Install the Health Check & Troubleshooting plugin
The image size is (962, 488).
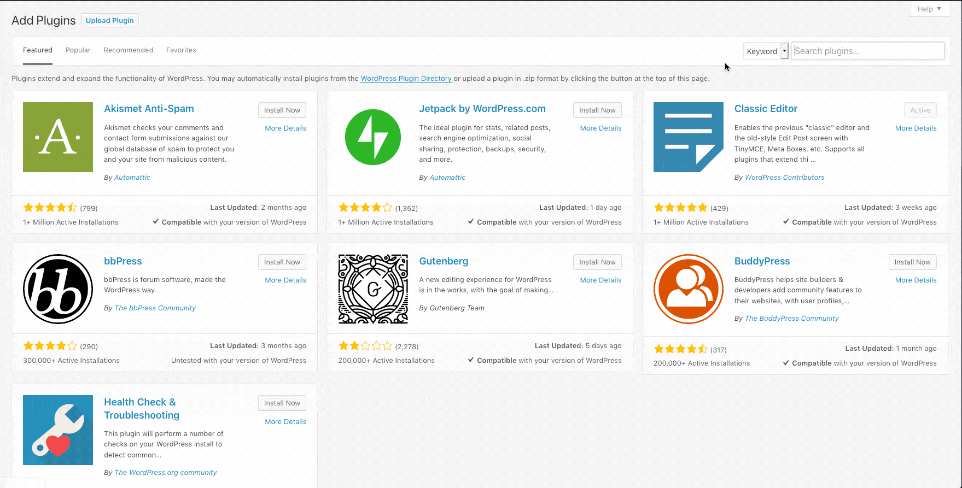[282, 403]
